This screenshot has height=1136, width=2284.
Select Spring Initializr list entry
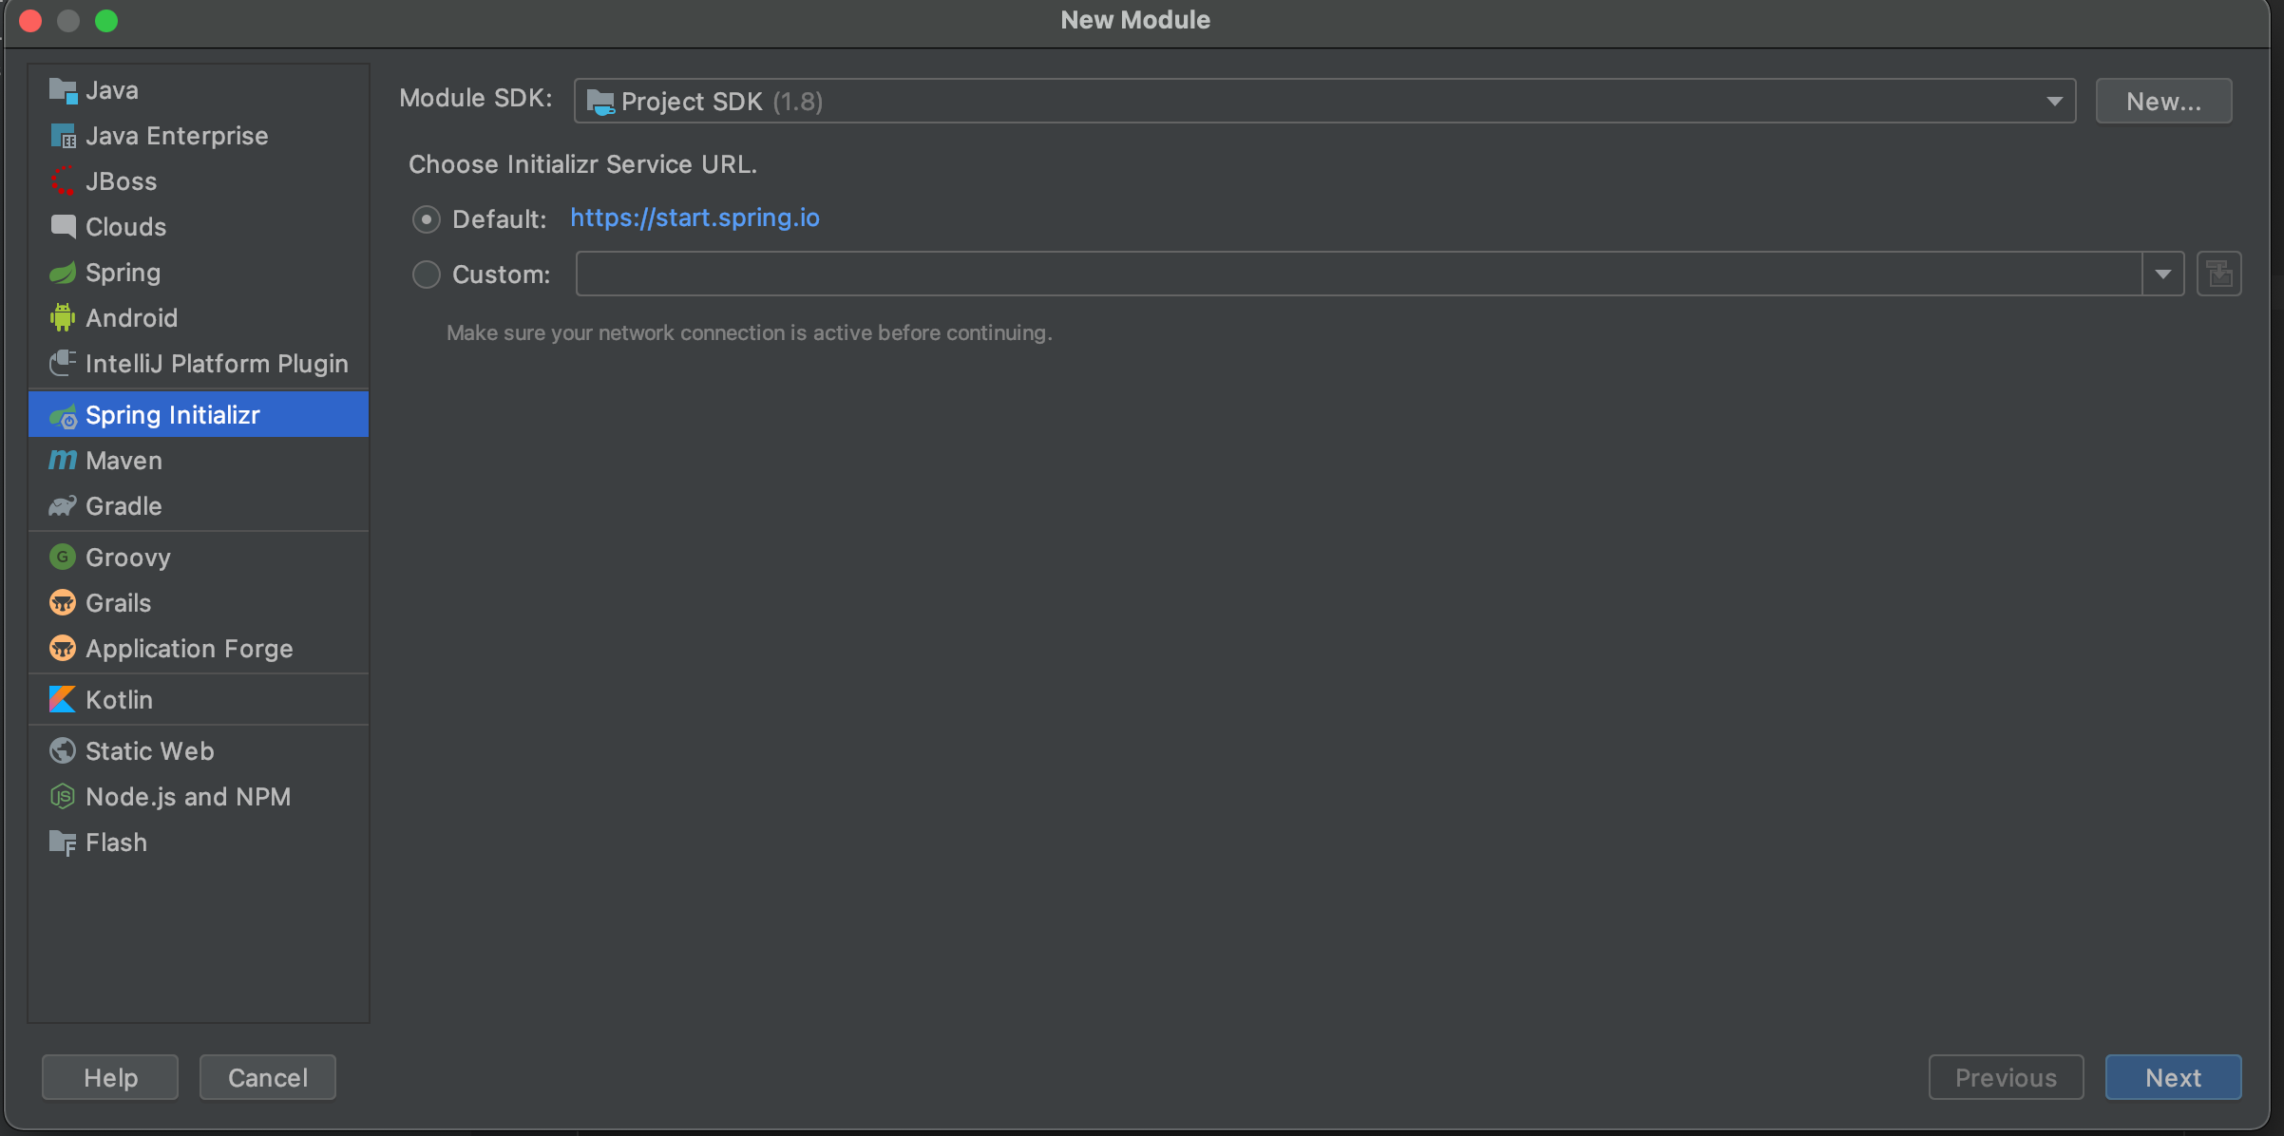pos(199,415)
